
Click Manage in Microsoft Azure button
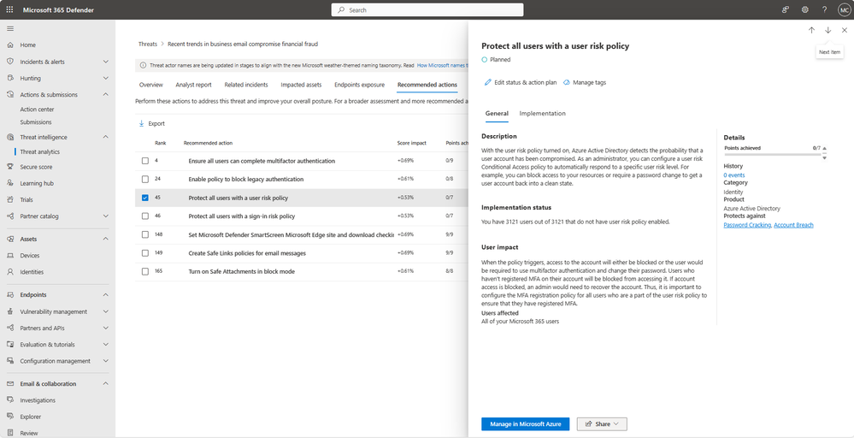click(525, 423)
